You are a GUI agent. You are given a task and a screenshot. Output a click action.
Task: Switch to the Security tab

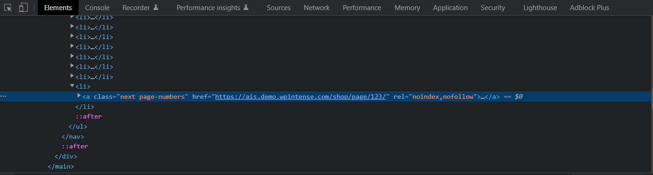493,8
